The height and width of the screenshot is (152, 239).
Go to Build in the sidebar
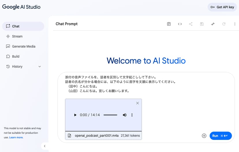[x=16, y=57]
